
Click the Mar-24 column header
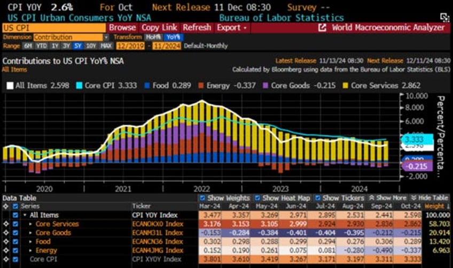click(x=209, y=206)
